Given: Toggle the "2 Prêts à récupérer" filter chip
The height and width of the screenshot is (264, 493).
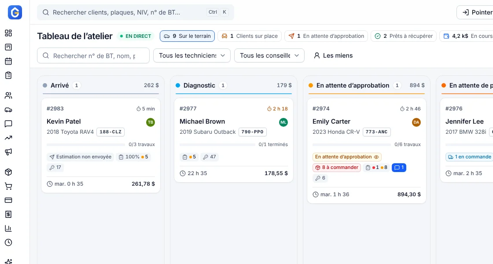Looking at the screenshot, I should 404,36.
